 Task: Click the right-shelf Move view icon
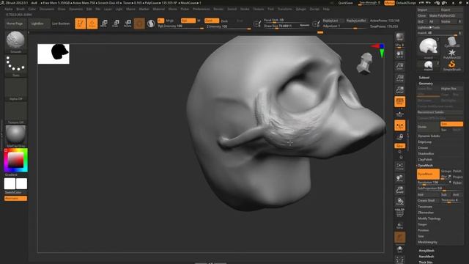(x=399, y=178)
